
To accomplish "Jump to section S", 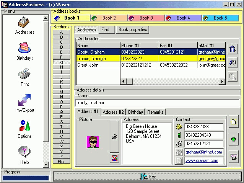I will pyautogui.click(x=62, y=122).
